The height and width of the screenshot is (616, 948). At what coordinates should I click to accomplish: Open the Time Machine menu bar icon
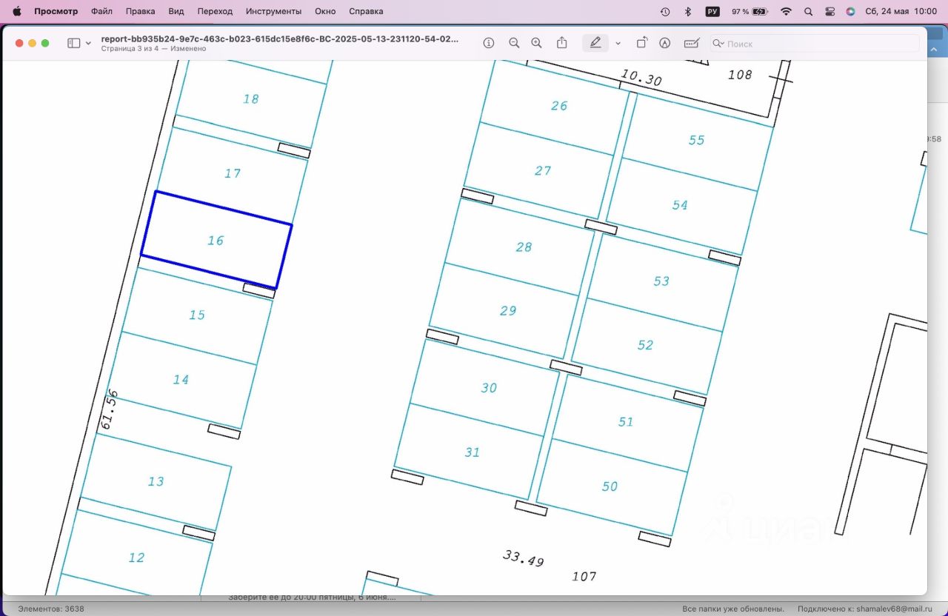(x=665, y=11)
